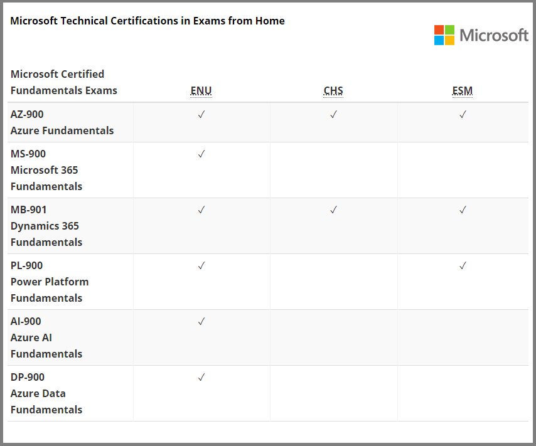Click the DP-900 checkmark under ENU
The width and height of the screenshot is (536, 446).
coord(201,377)
